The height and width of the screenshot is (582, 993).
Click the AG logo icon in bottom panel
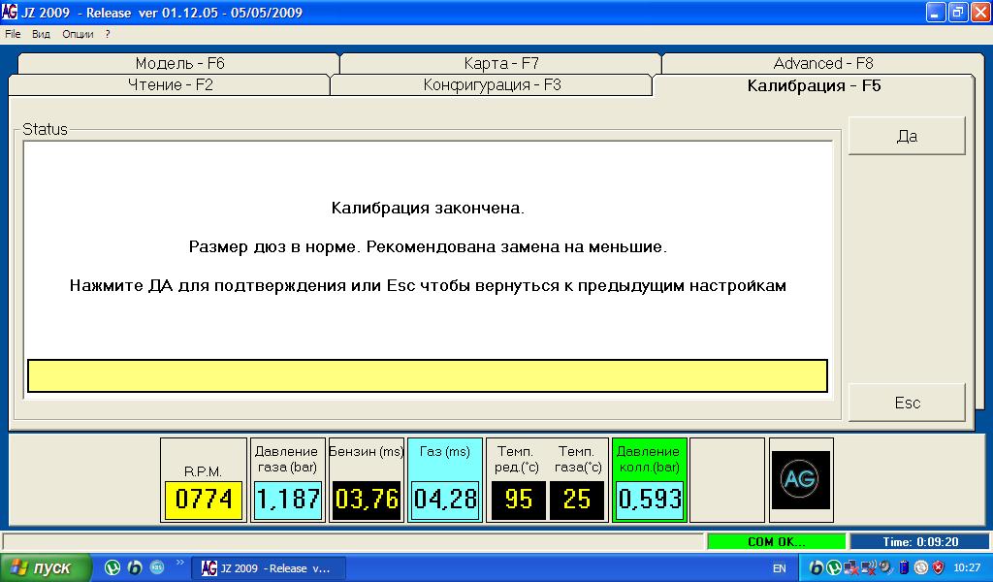click(800, 479)
